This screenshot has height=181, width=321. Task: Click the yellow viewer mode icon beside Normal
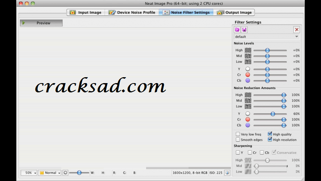(42, 173)
